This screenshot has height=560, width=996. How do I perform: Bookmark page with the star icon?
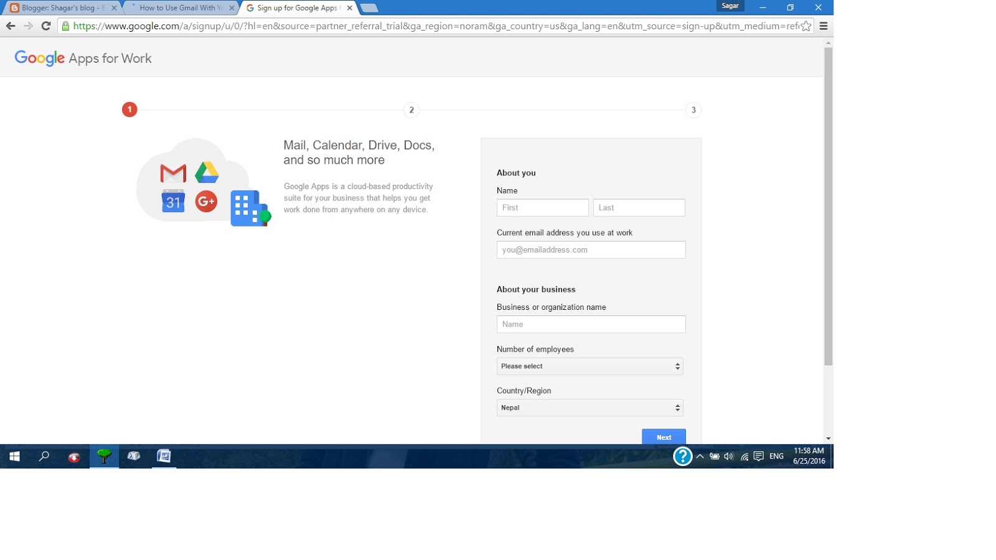(x=806, y=26)
